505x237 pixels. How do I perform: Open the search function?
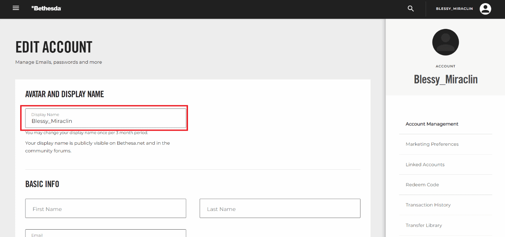[410, 8]
